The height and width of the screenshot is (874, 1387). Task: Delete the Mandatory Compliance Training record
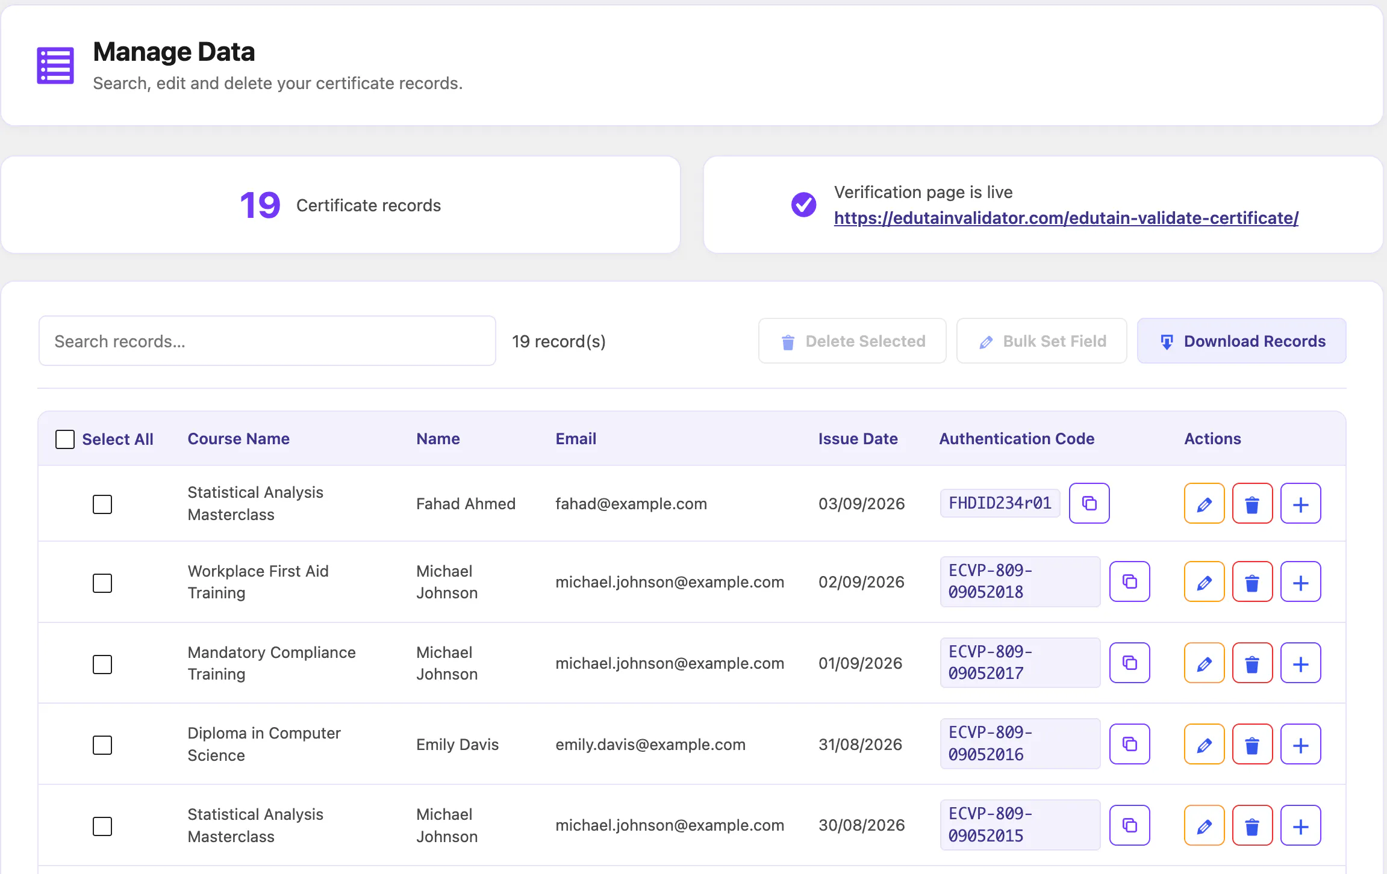tap(1252, 663)
